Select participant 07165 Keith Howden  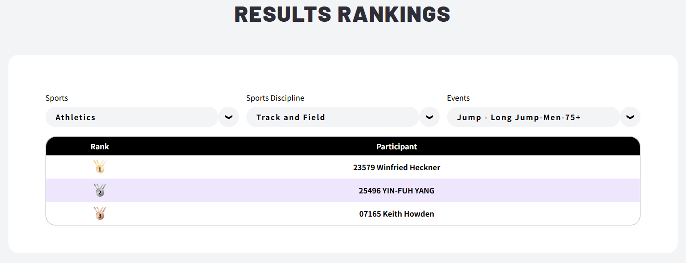396,214
